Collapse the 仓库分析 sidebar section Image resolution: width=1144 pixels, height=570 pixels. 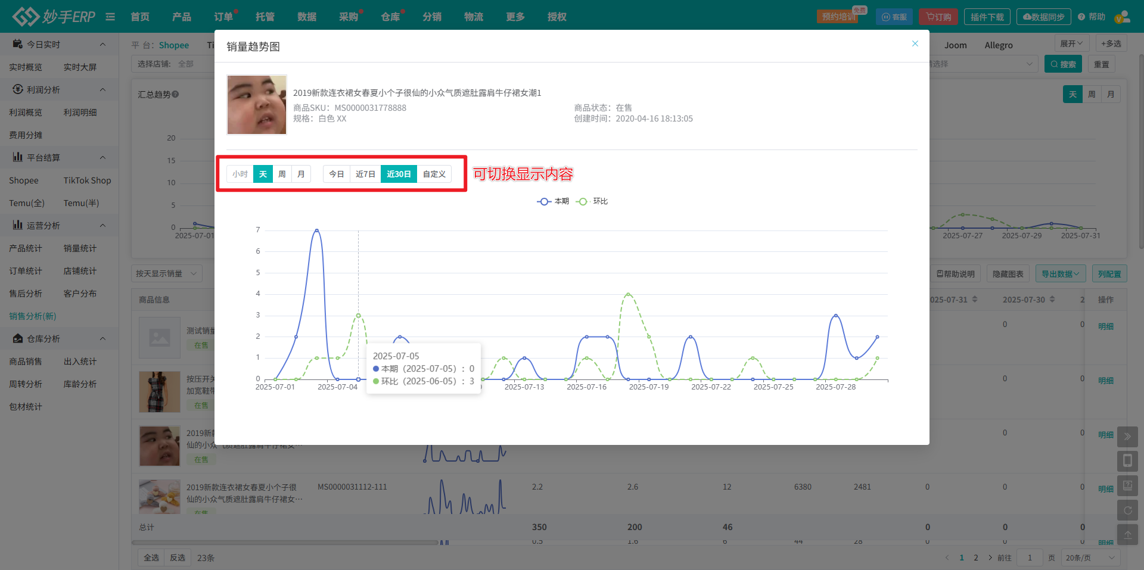click(x=102, y=338)
